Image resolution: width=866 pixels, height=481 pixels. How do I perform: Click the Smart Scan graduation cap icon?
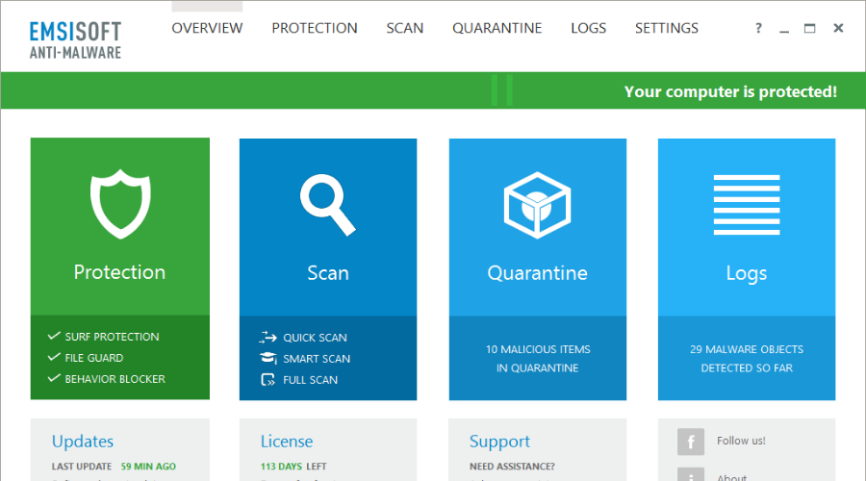(267, 358)
